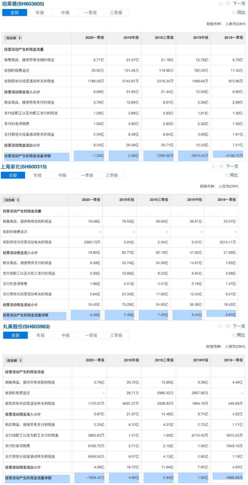Tick 同比 checkbox in 丸美股份 section
The height and width of the screenshot is (485, 248).
tap(234, 335)
